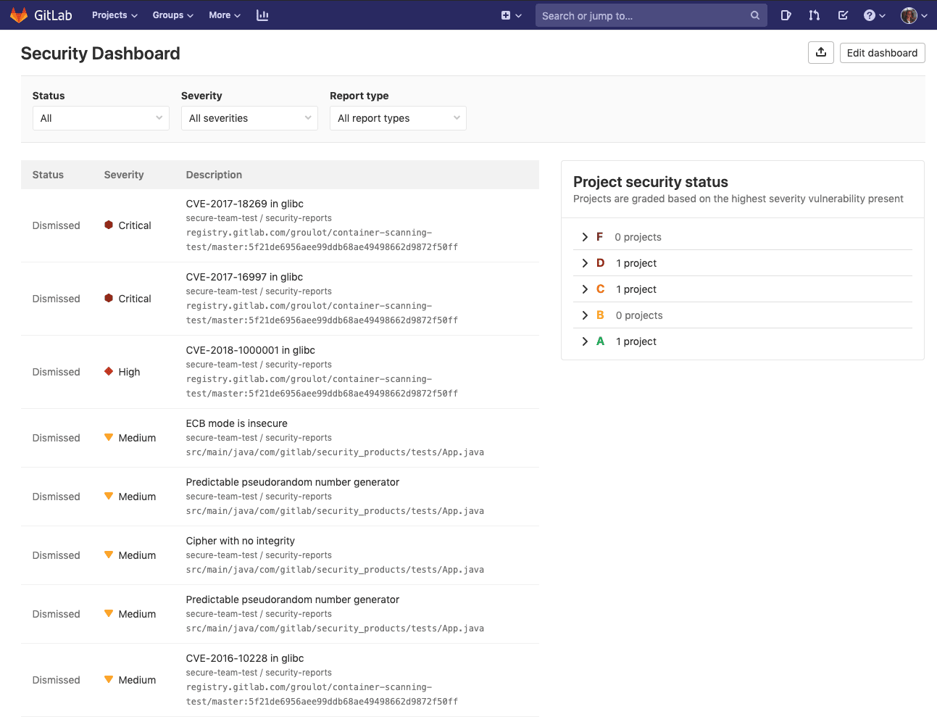
Task: Open the Merge requests icon in navbar
Action: [x=814, y=15]
